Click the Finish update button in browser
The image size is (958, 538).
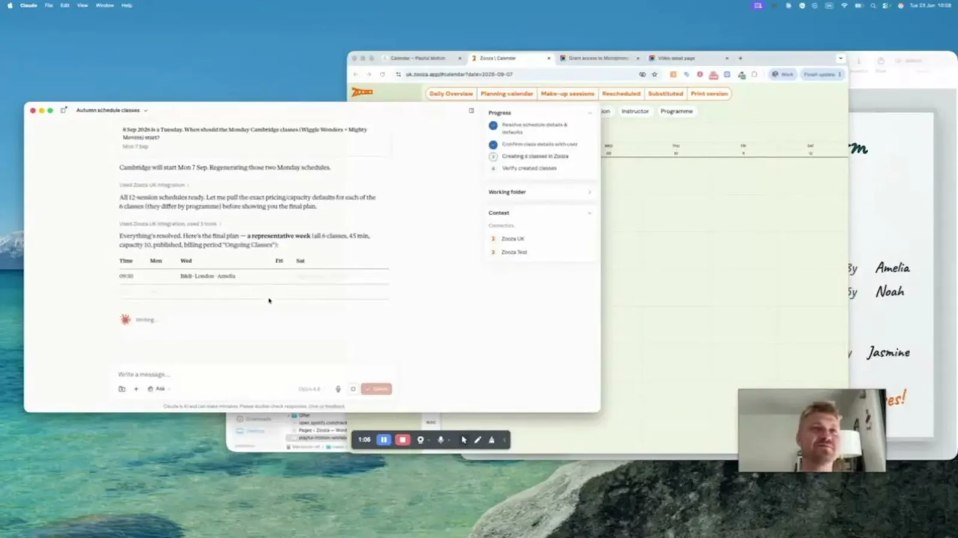tap(822, 74)
